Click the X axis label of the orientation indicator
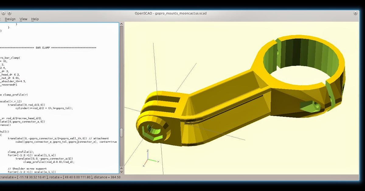Screen dimensions: 365x191 point(144,166)
